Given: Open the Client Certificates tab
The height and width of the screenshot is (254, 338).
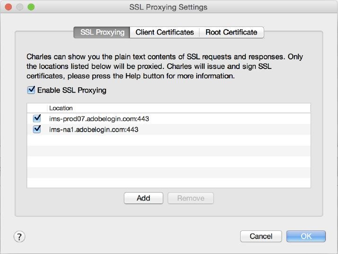Looking at the screenshot, I should [165, 33].
